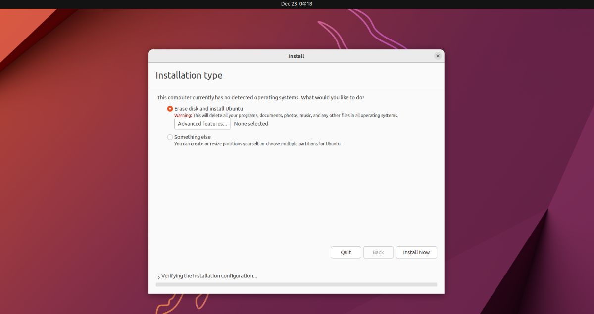This screenshot has width=594, height=314.
Task: Click the installation progress bar
Action: (x=297, y=285)
